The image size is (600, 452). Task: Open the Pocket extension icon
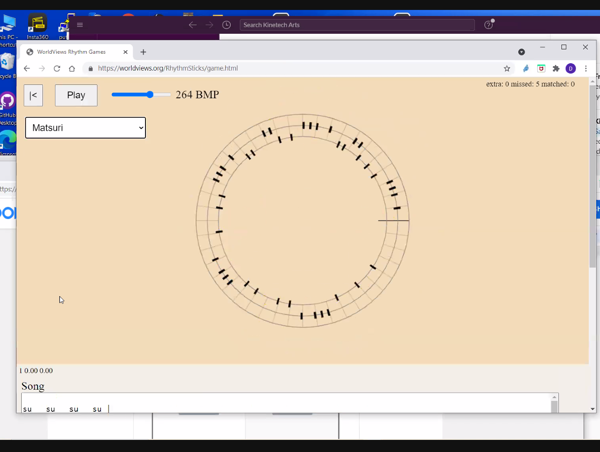tap(541, 68)
